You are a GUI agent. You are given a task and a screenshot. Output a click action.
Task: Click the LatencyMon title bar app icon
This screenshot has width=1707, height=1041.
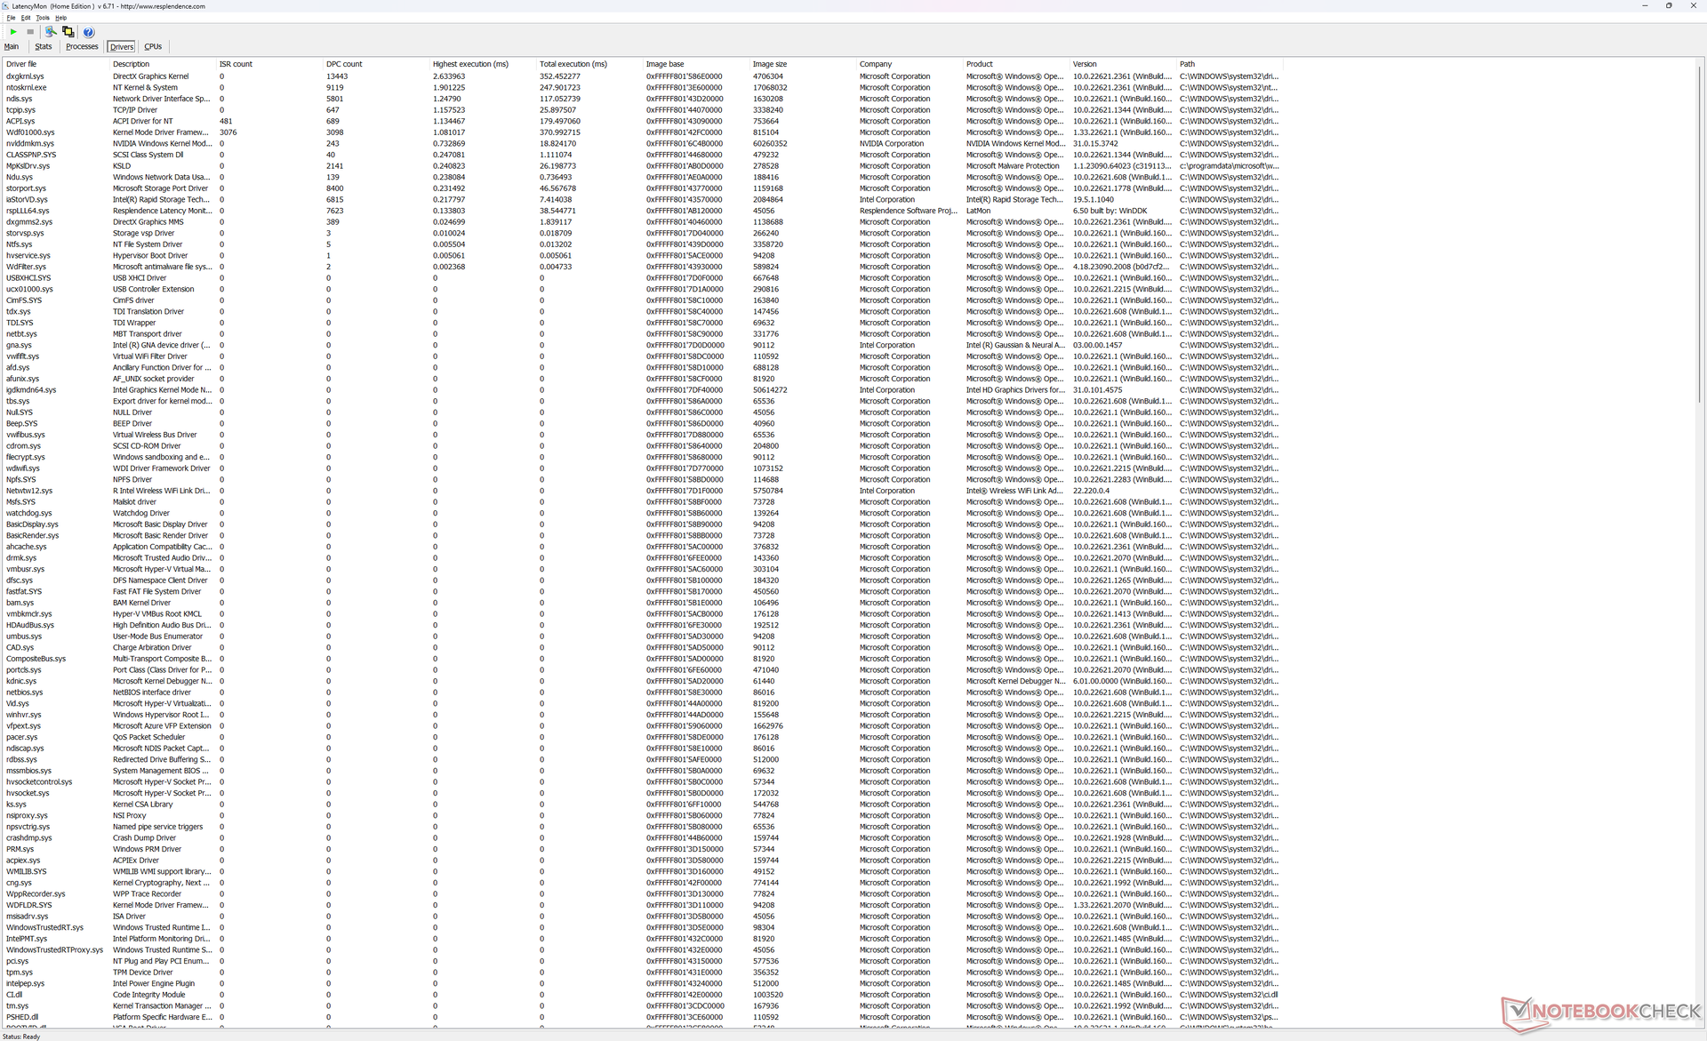pos(5,6)
